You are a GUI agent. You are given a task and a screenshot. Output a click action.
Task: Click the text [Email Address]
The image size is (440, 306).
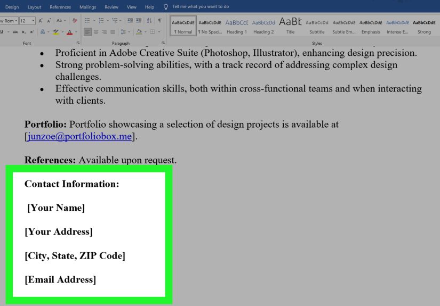(x=60, y=279)
